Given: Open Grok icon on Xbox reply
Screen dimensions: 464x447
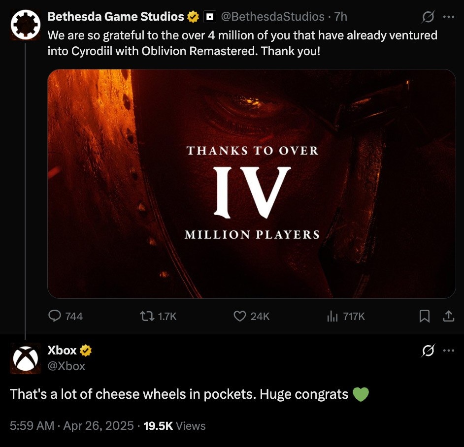Looking at the screenshot, I should tap(428, 351).
